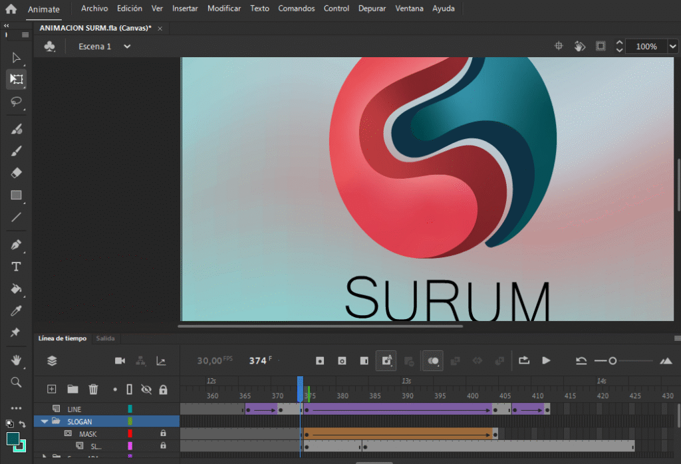Open the Modificar menu
The height and width of the screenshot is (464, 681).
click(224, 9)
